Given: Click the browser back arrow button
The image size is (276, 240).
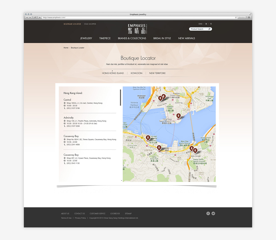Looking at the screenshot, I should [27, 18].
